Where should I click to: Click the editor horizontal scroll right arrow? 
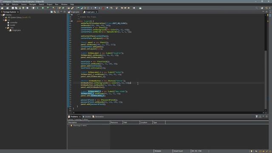pos(263,113)
